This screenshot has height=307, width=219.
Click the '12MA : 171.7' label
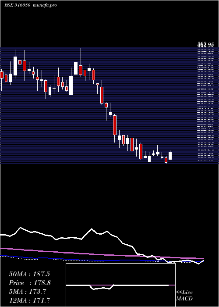point(29,300)
